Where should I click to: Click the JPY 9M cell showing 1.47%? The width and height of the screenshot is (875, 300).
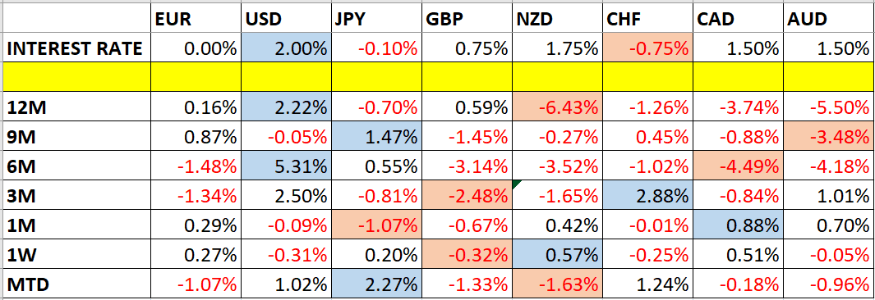pos(376,135)
